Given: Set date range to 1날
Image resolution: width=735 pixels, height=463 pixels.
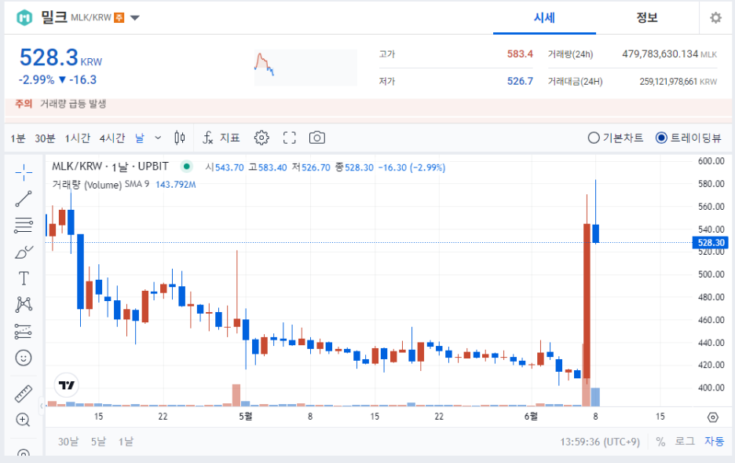Looking at the screenshot, I should 126,442.
